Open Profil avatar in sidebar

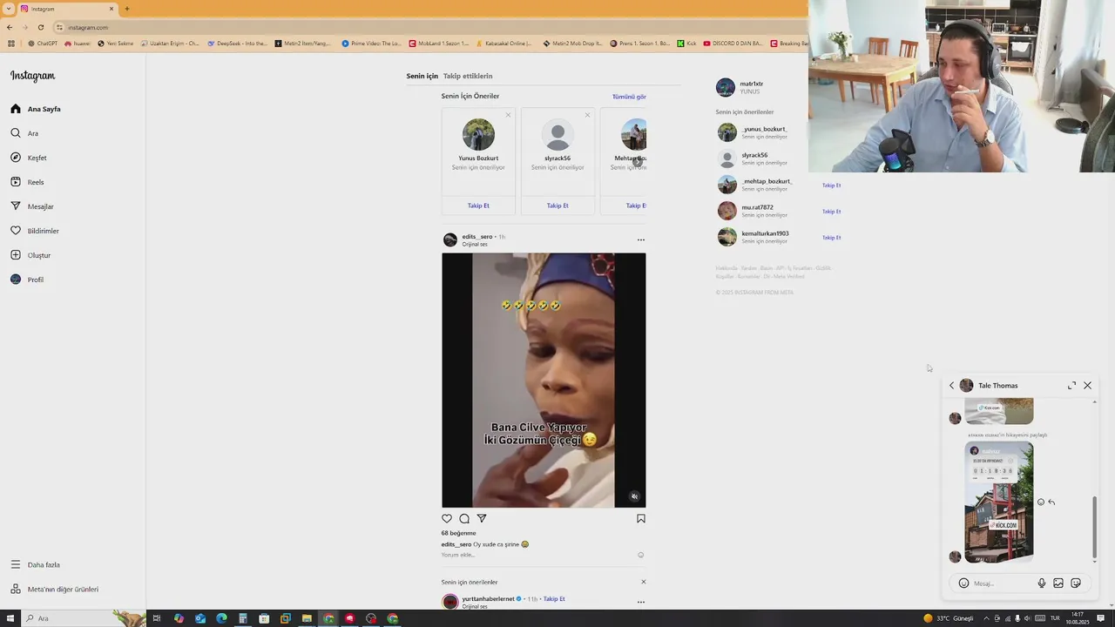point(16,280)
